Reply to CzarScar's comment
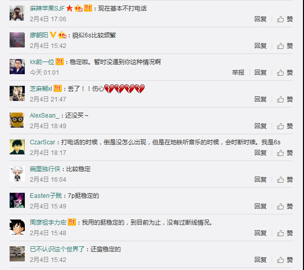This screenshot has width=304, height=270. 260,153
